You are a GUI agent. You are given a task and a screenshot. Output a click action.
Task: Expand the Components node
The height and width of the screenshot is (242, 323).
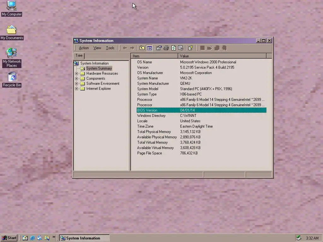[76, 78]
